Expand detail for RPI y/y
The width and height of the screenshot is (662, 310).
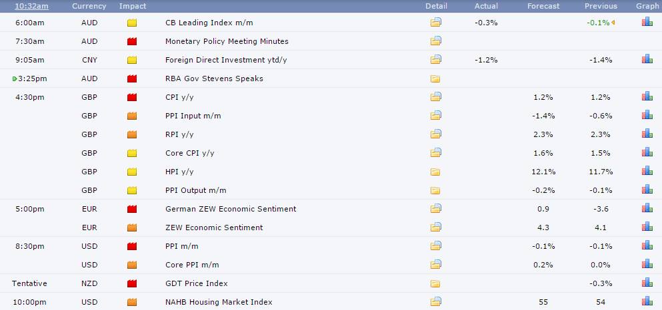pos(436,134)
